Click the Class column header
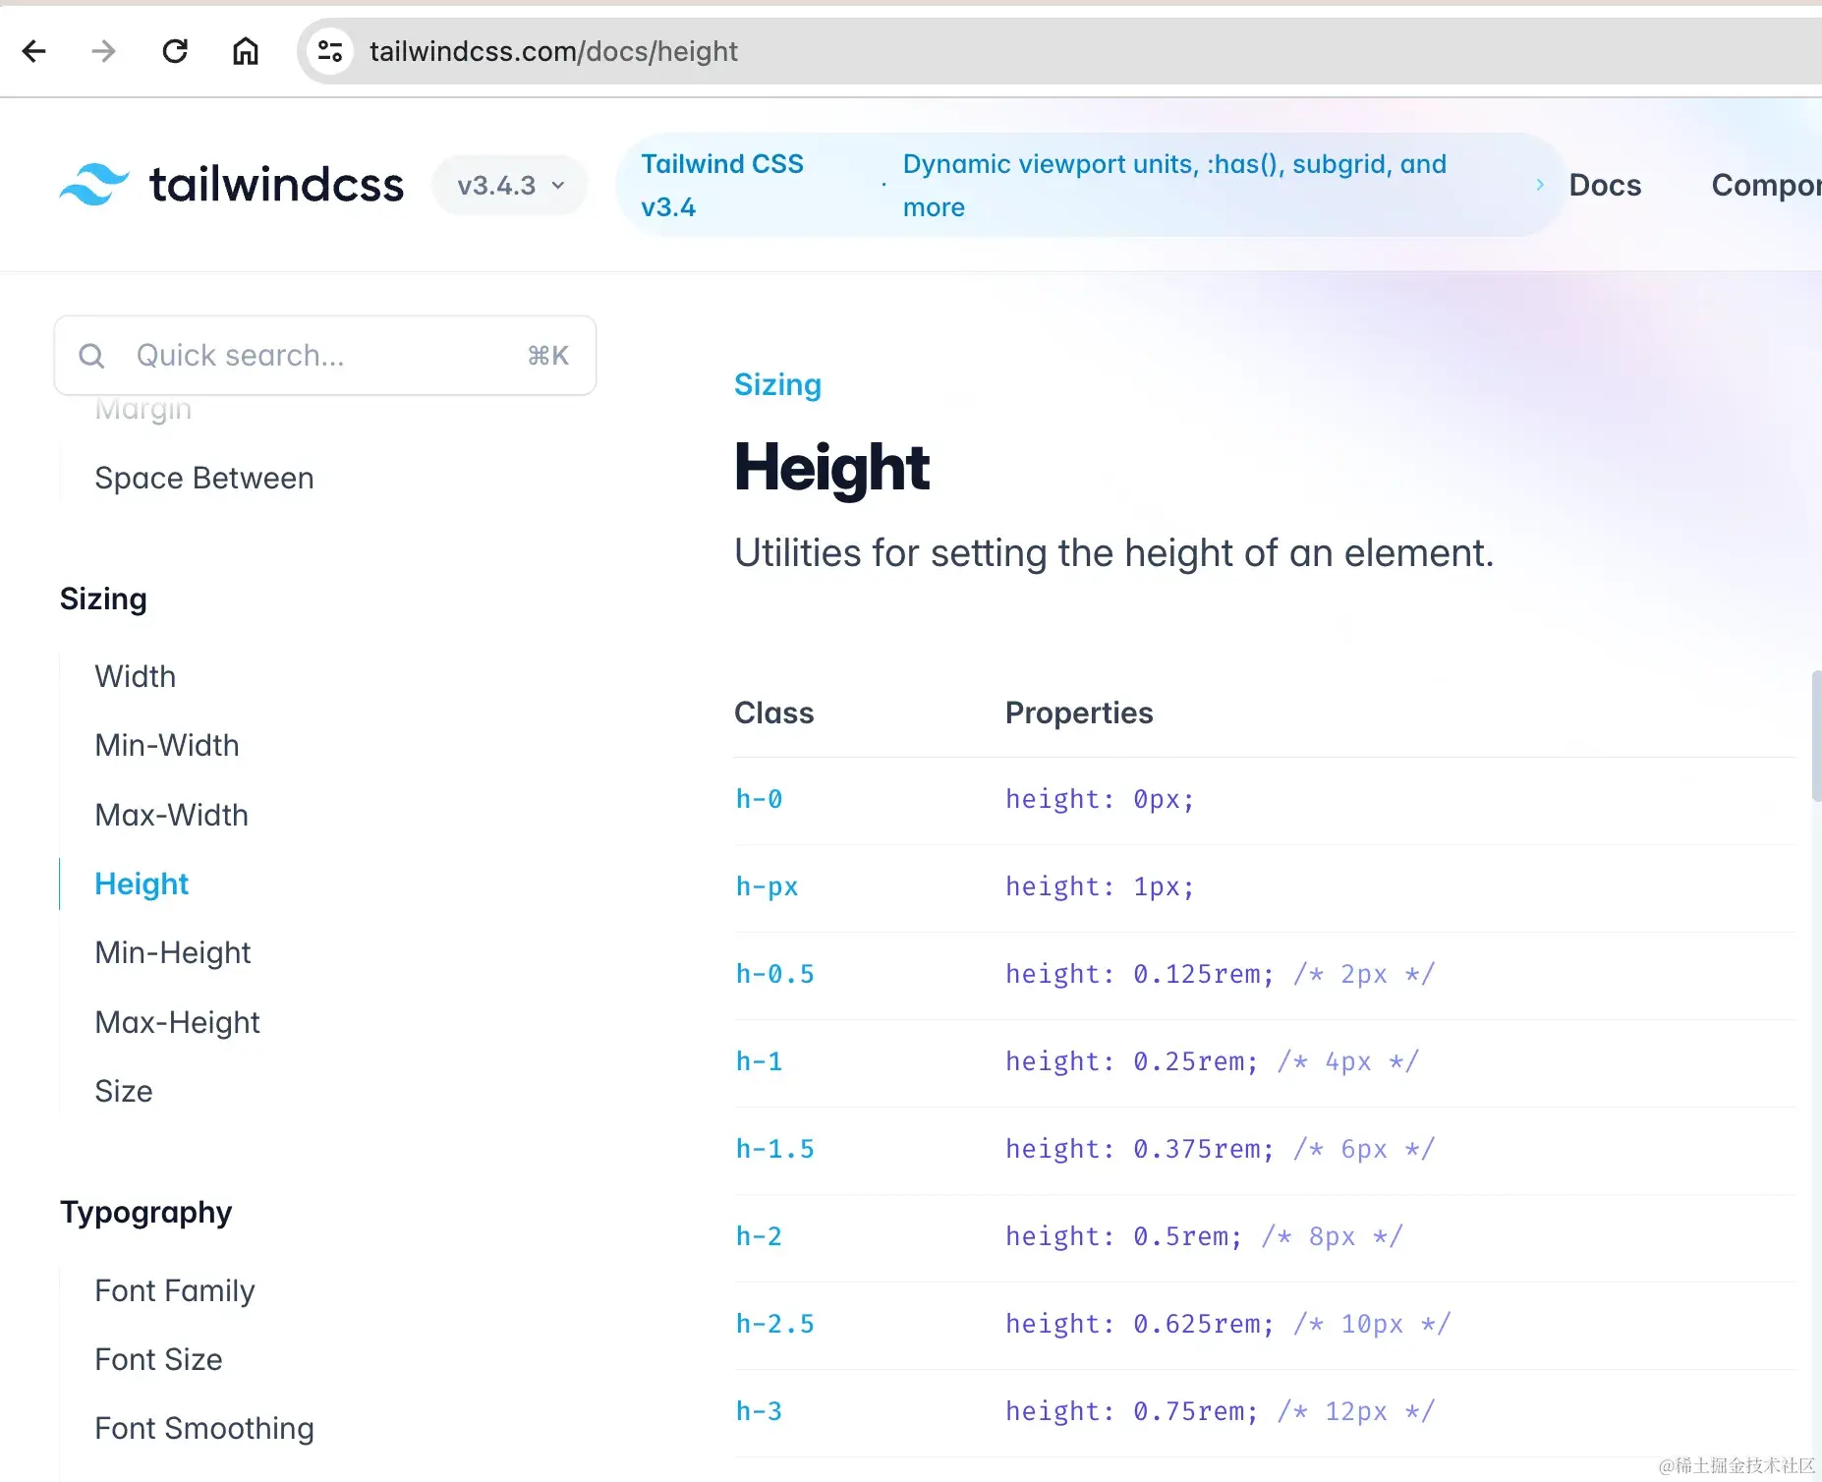 tap(774, 712)
